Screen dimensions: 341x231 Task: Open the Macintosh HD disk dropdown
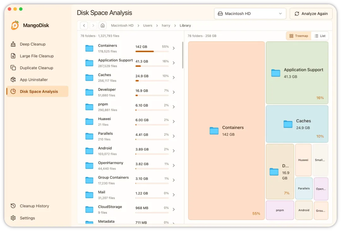(x=250, y=14)
